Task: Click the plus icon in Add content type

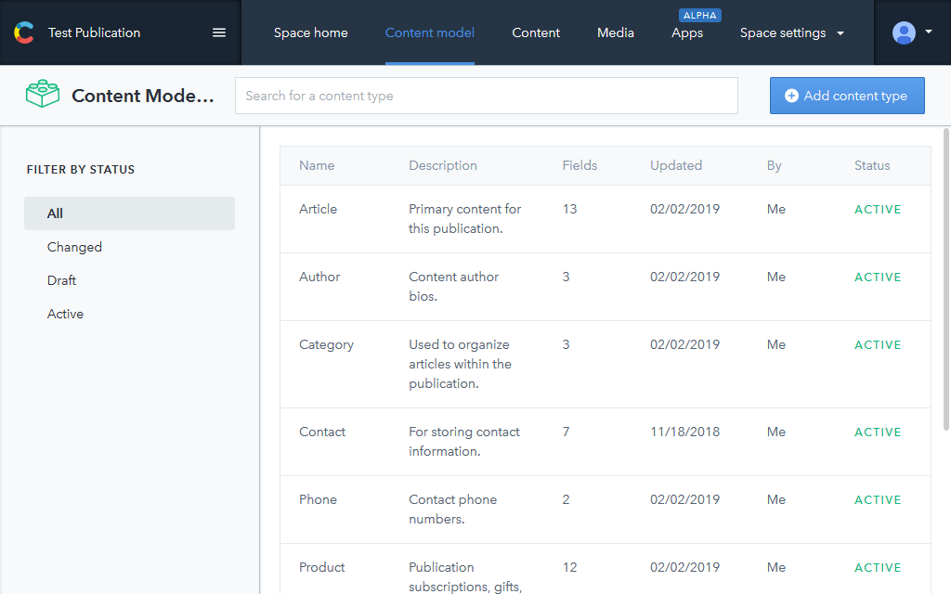Action: tap(791, 96)
